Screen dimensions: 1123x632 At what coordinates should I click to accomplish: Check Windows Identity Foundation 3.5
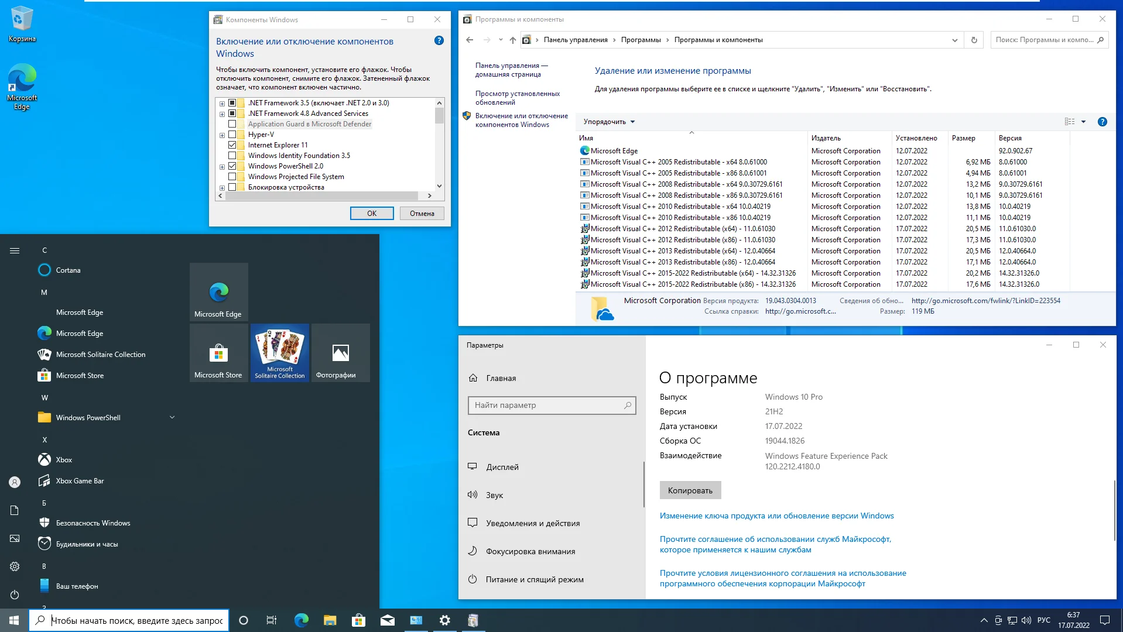pos(232,156)
